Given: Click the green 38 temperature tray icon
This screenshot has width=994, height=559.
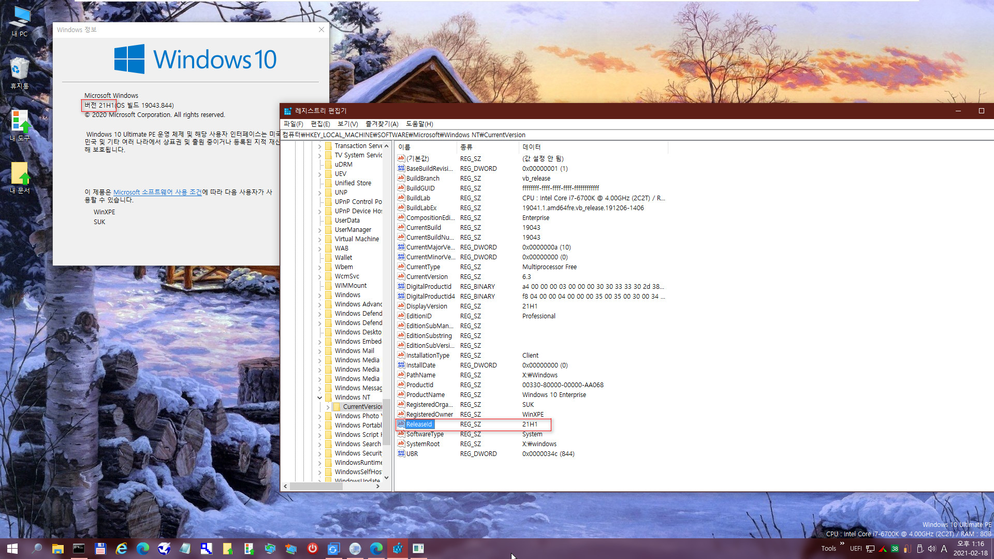Looking at the screenshot, I should tap(895, 549).
